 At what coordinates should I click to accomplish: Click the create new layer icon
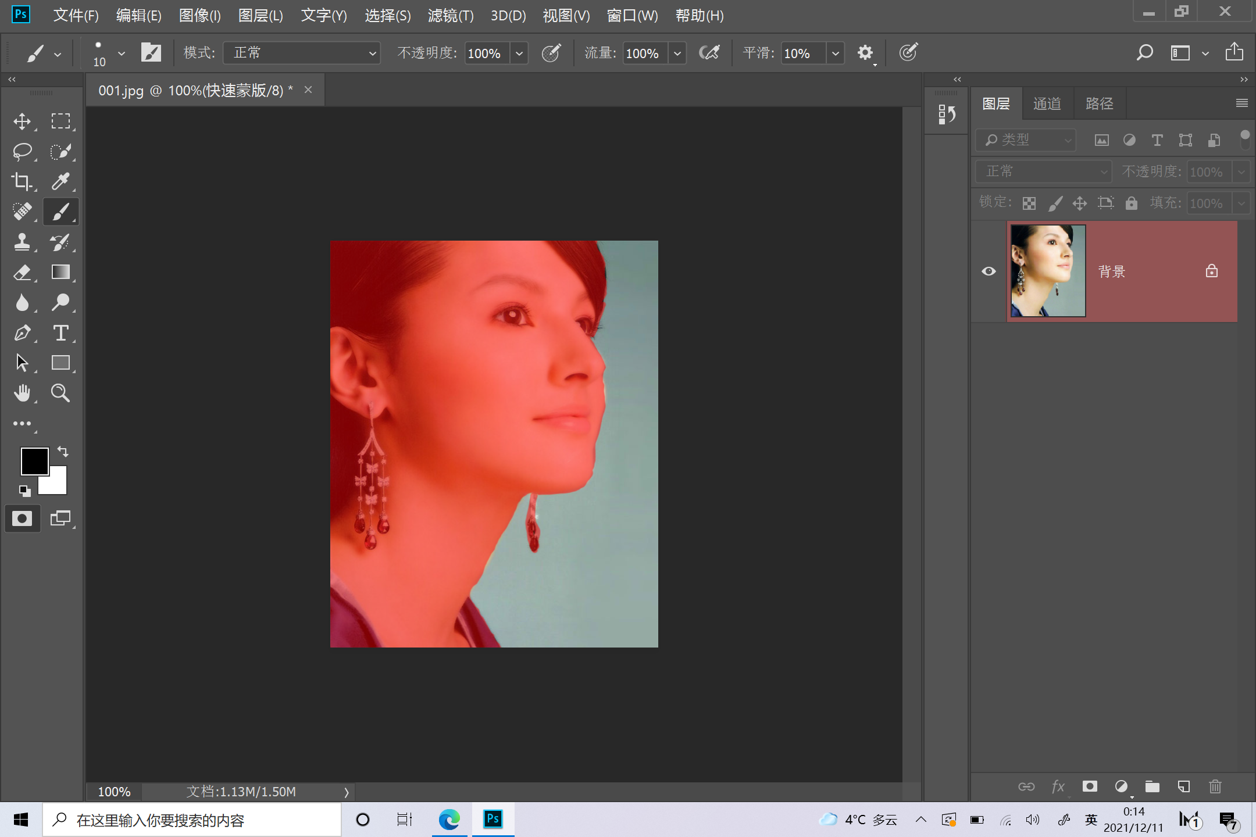[1183, 786]
